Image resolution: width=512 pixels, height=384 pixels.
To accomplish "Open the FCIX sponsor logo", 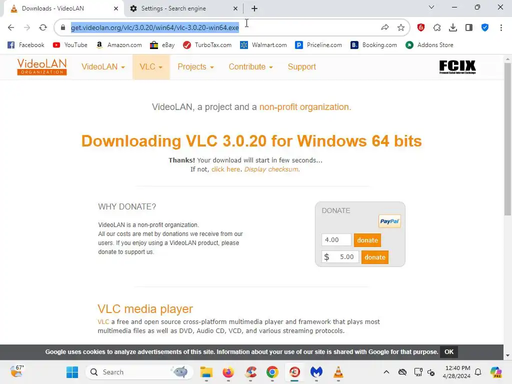I will [457, 67].
